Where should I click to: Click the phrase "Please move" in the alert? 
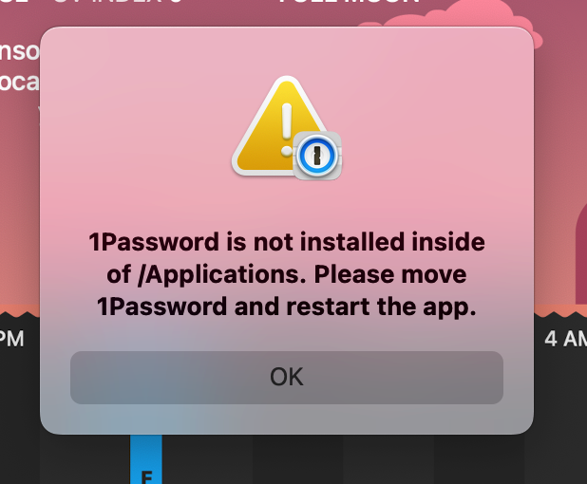click(x=390, y=274)
